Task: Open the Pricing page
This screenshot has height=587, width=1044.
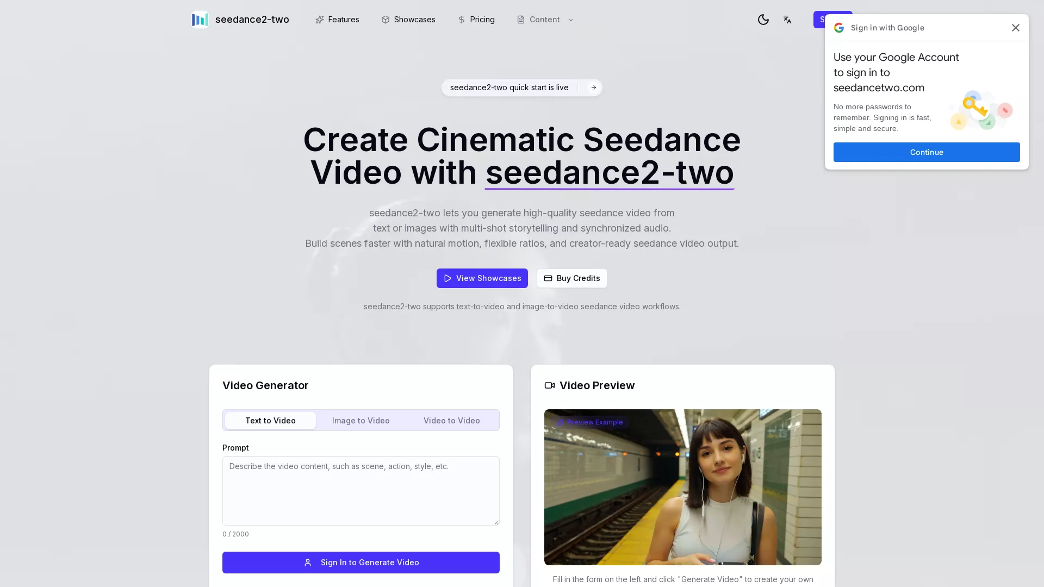Action: click(x=482, y=20)
